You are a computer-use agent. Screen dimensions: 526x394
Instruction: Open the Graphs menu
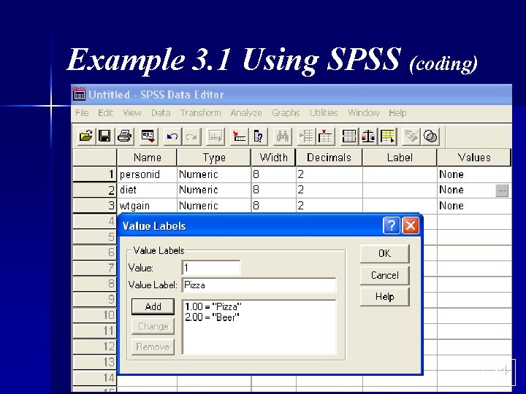point(286,113)
